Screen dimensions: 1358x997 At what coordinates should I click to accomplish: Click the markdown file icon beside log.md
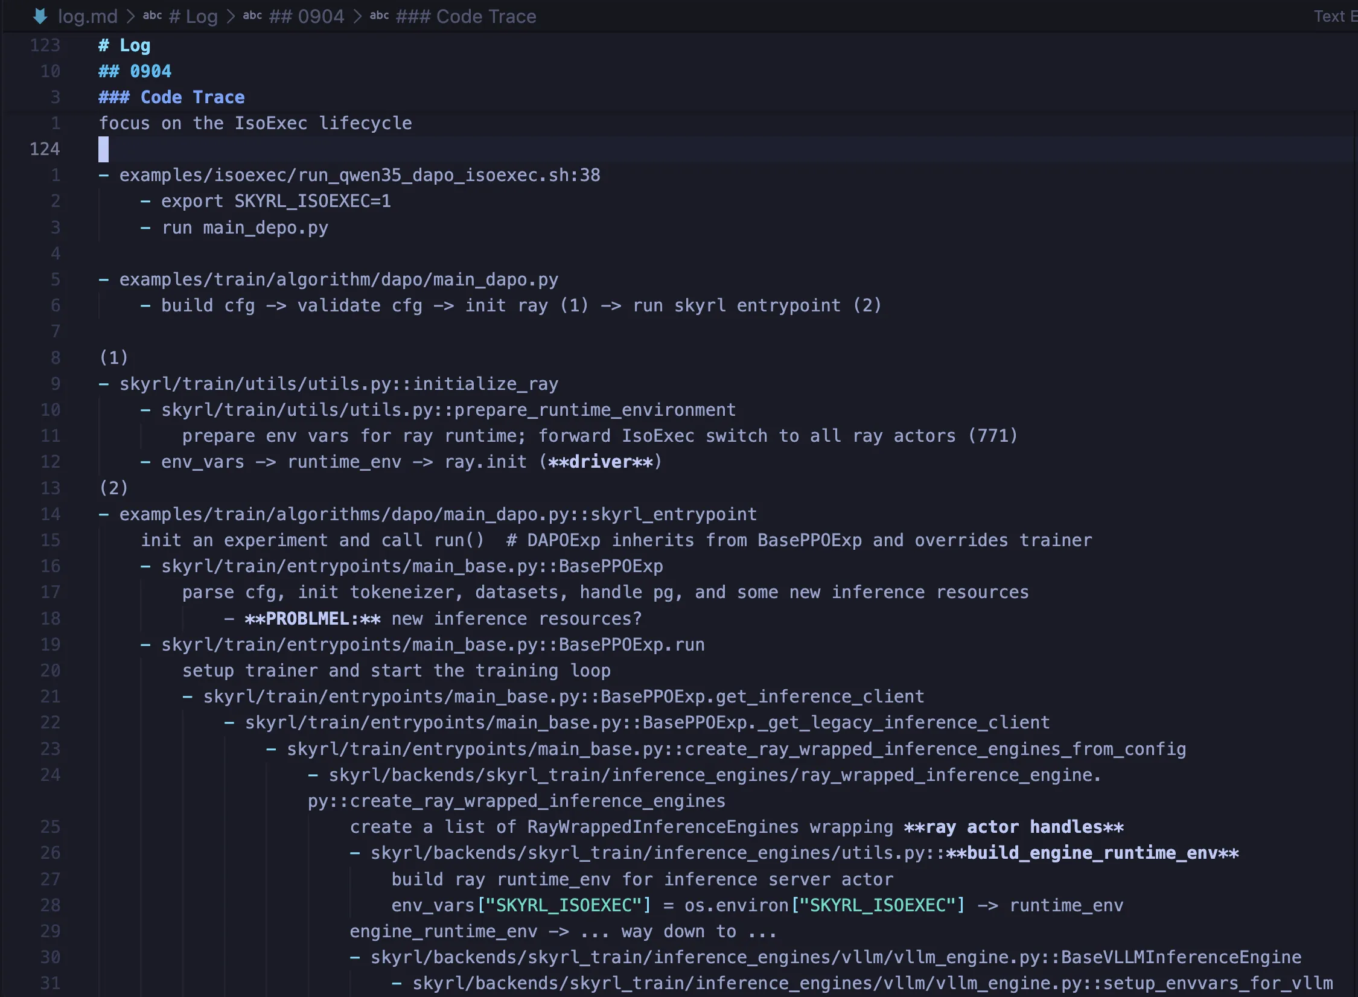pyautogui.click(x=40, y=16)
